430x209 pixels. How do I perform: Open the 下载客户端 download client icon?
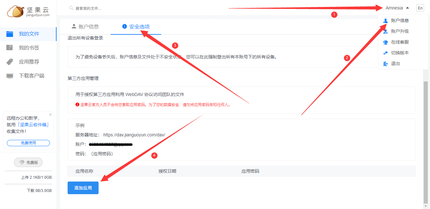pyautogui.click(x=9, y=75)
